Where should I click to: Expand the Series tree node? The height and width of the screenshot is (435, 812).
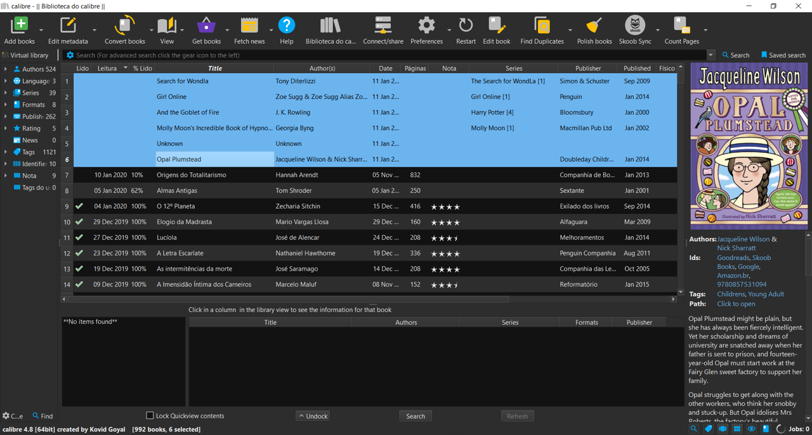6,93
